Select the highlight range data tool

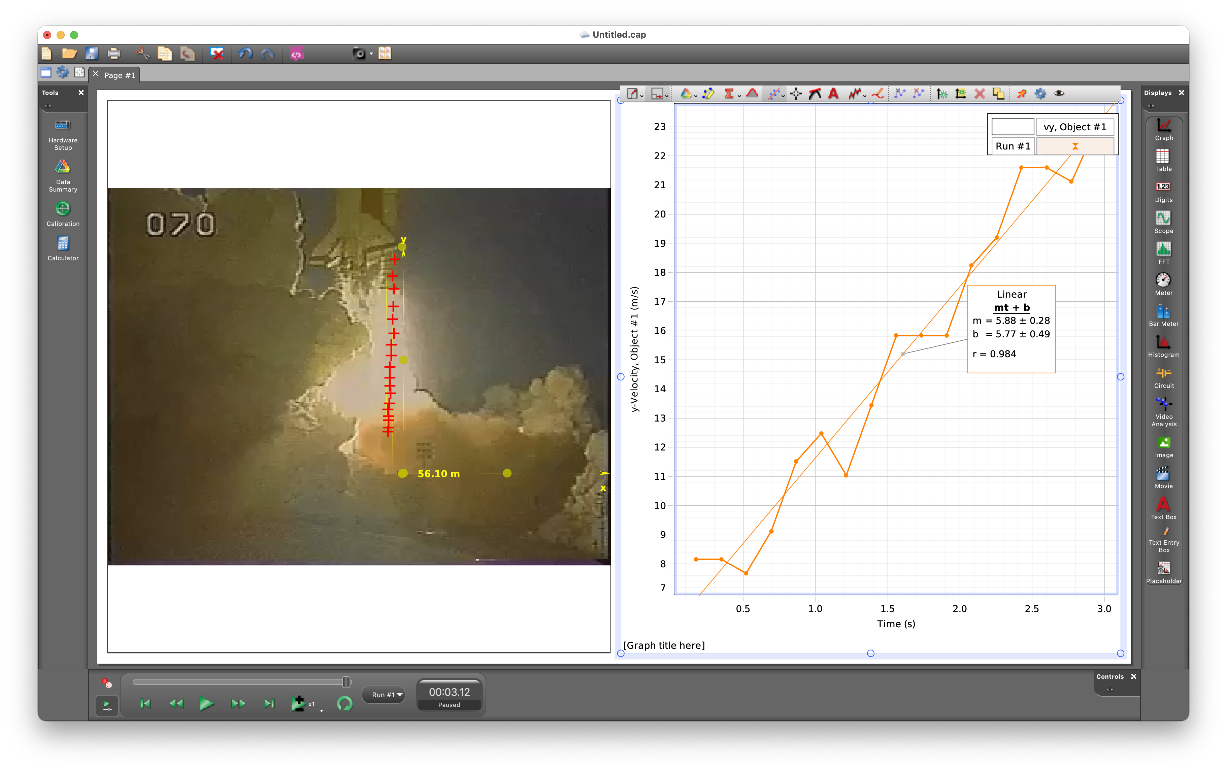(708, 94)
